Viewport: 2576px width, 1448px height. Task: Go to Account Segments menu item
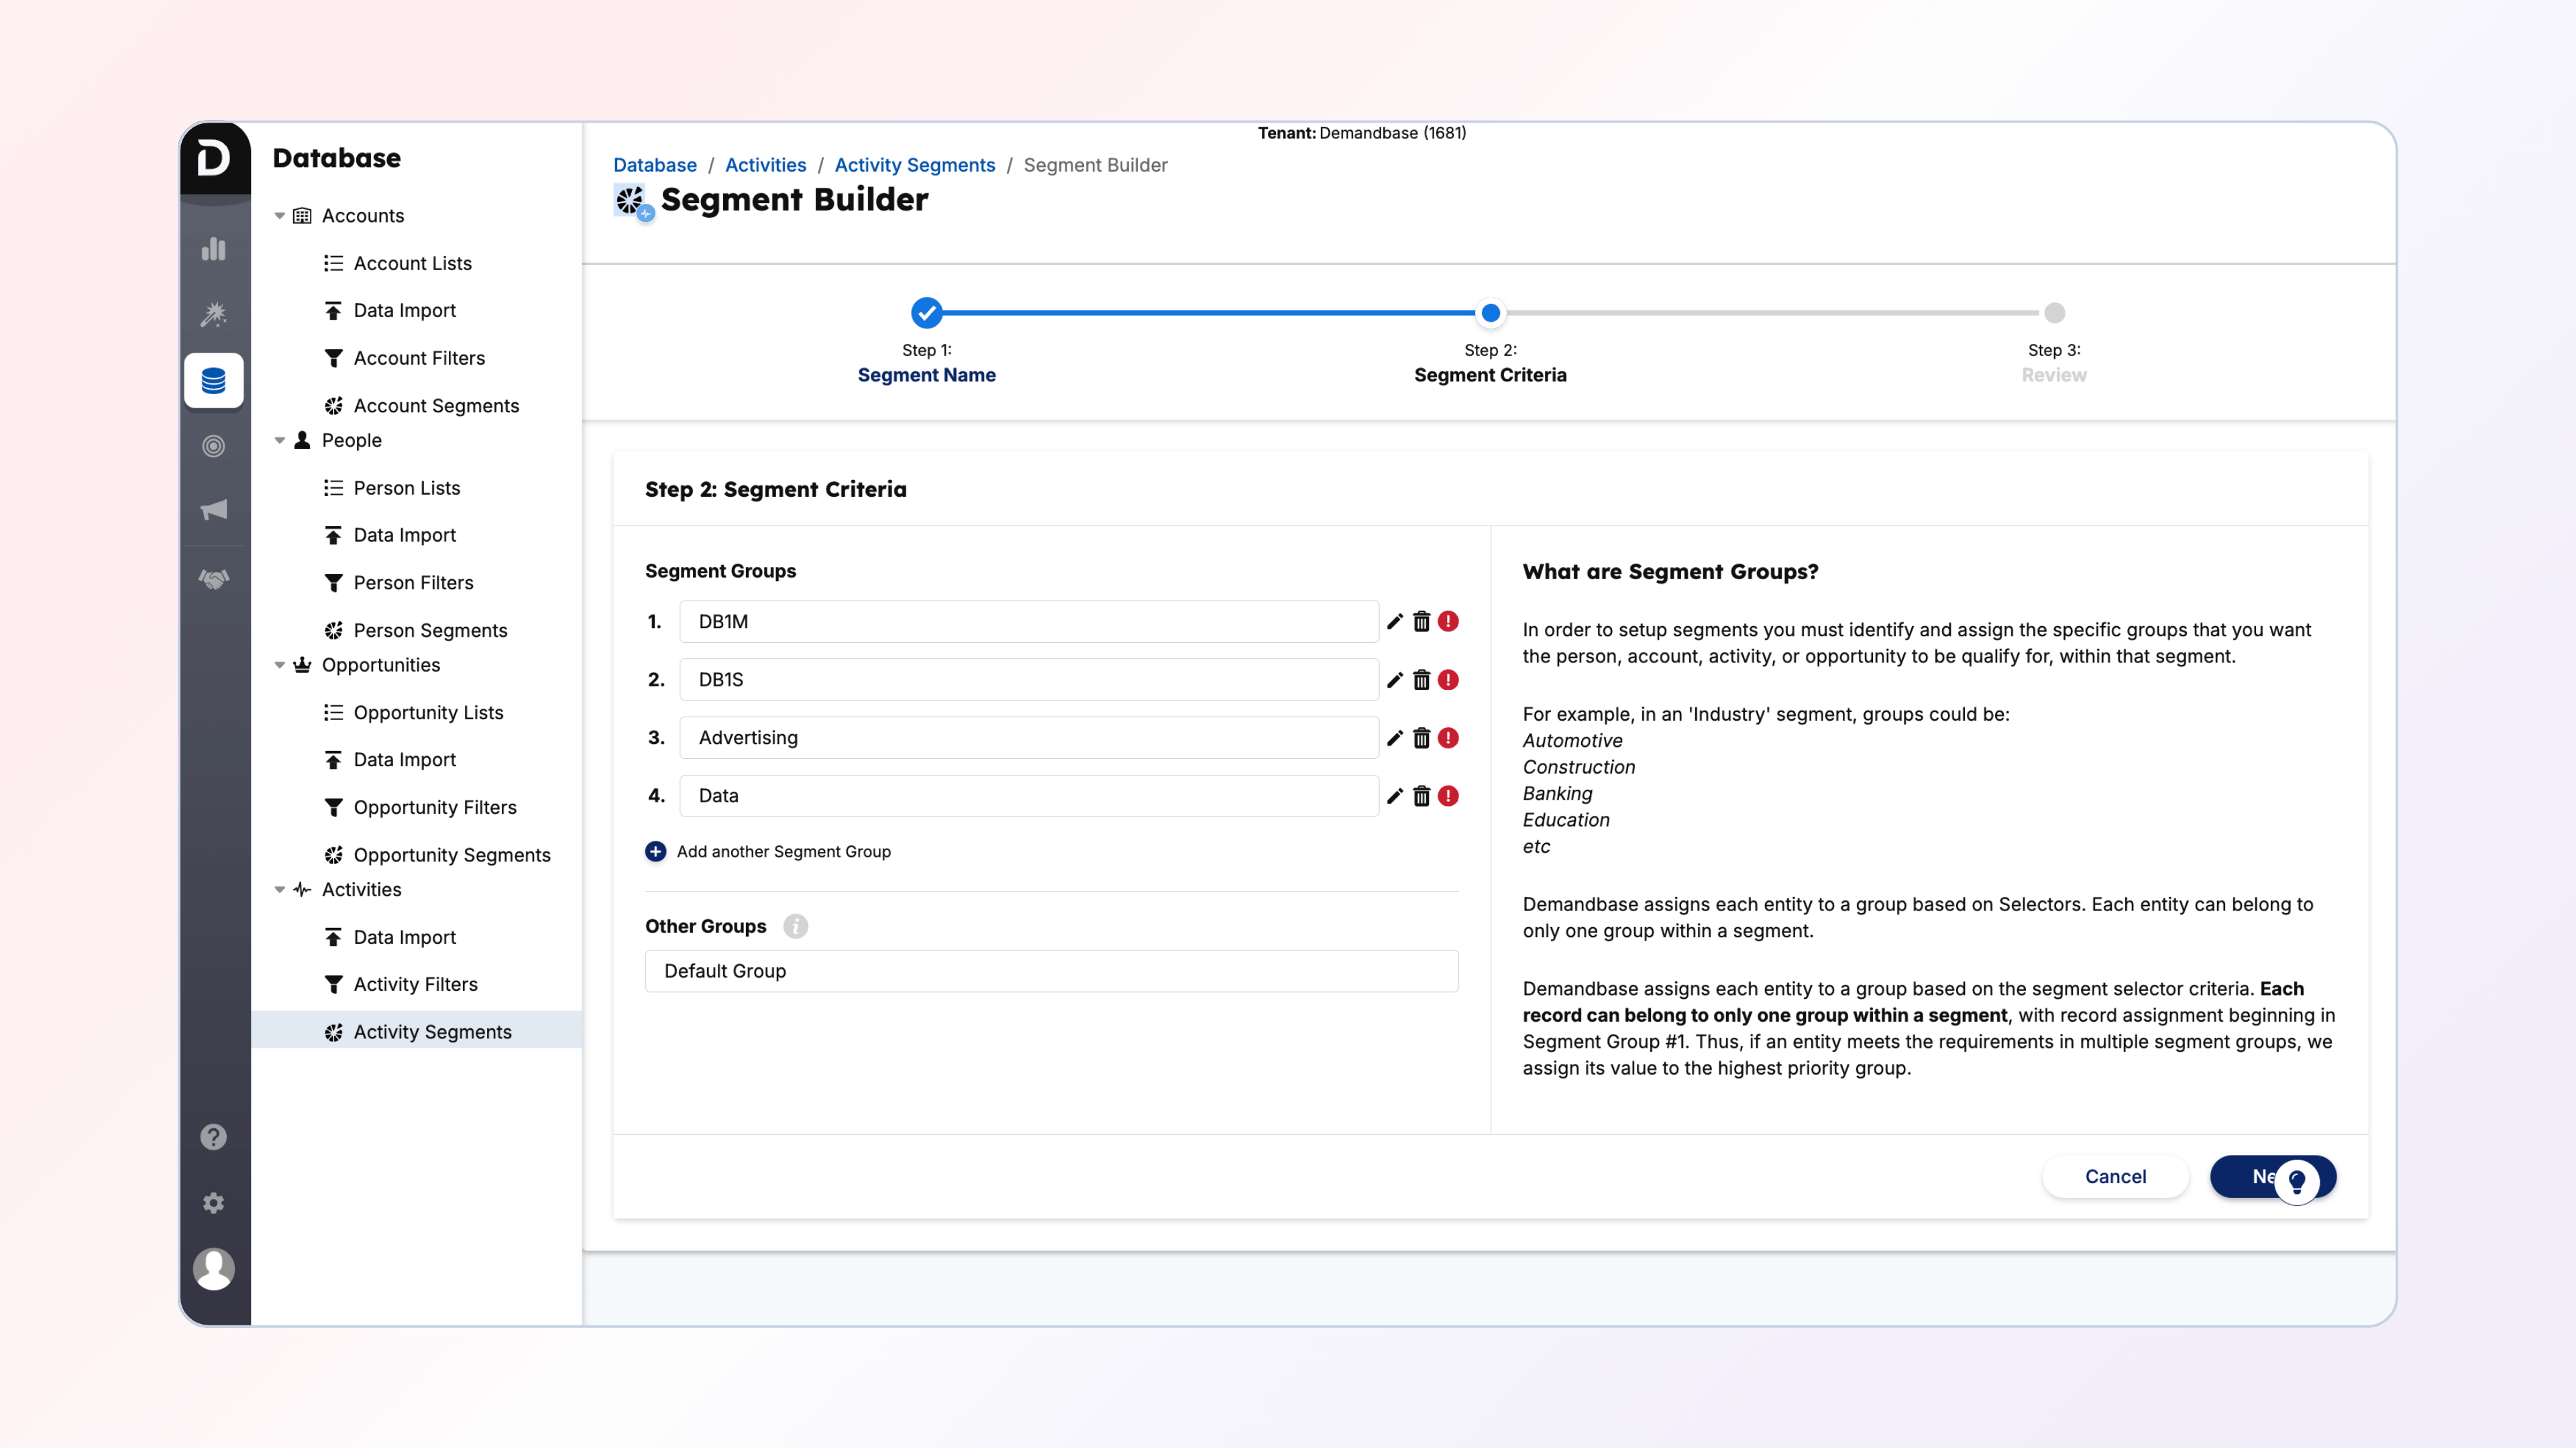click(436, 406)
